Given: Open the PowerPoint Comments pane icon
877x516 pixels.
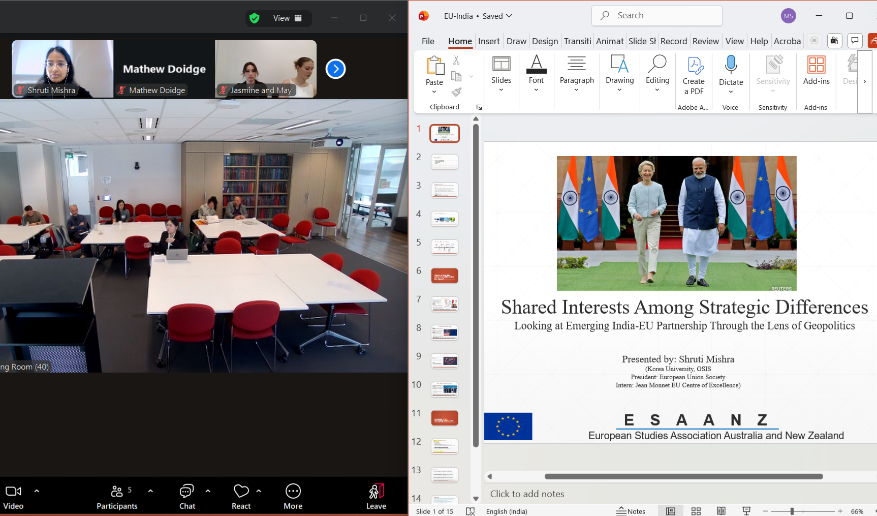Looking at the screenshot, I should click(855, 41).
